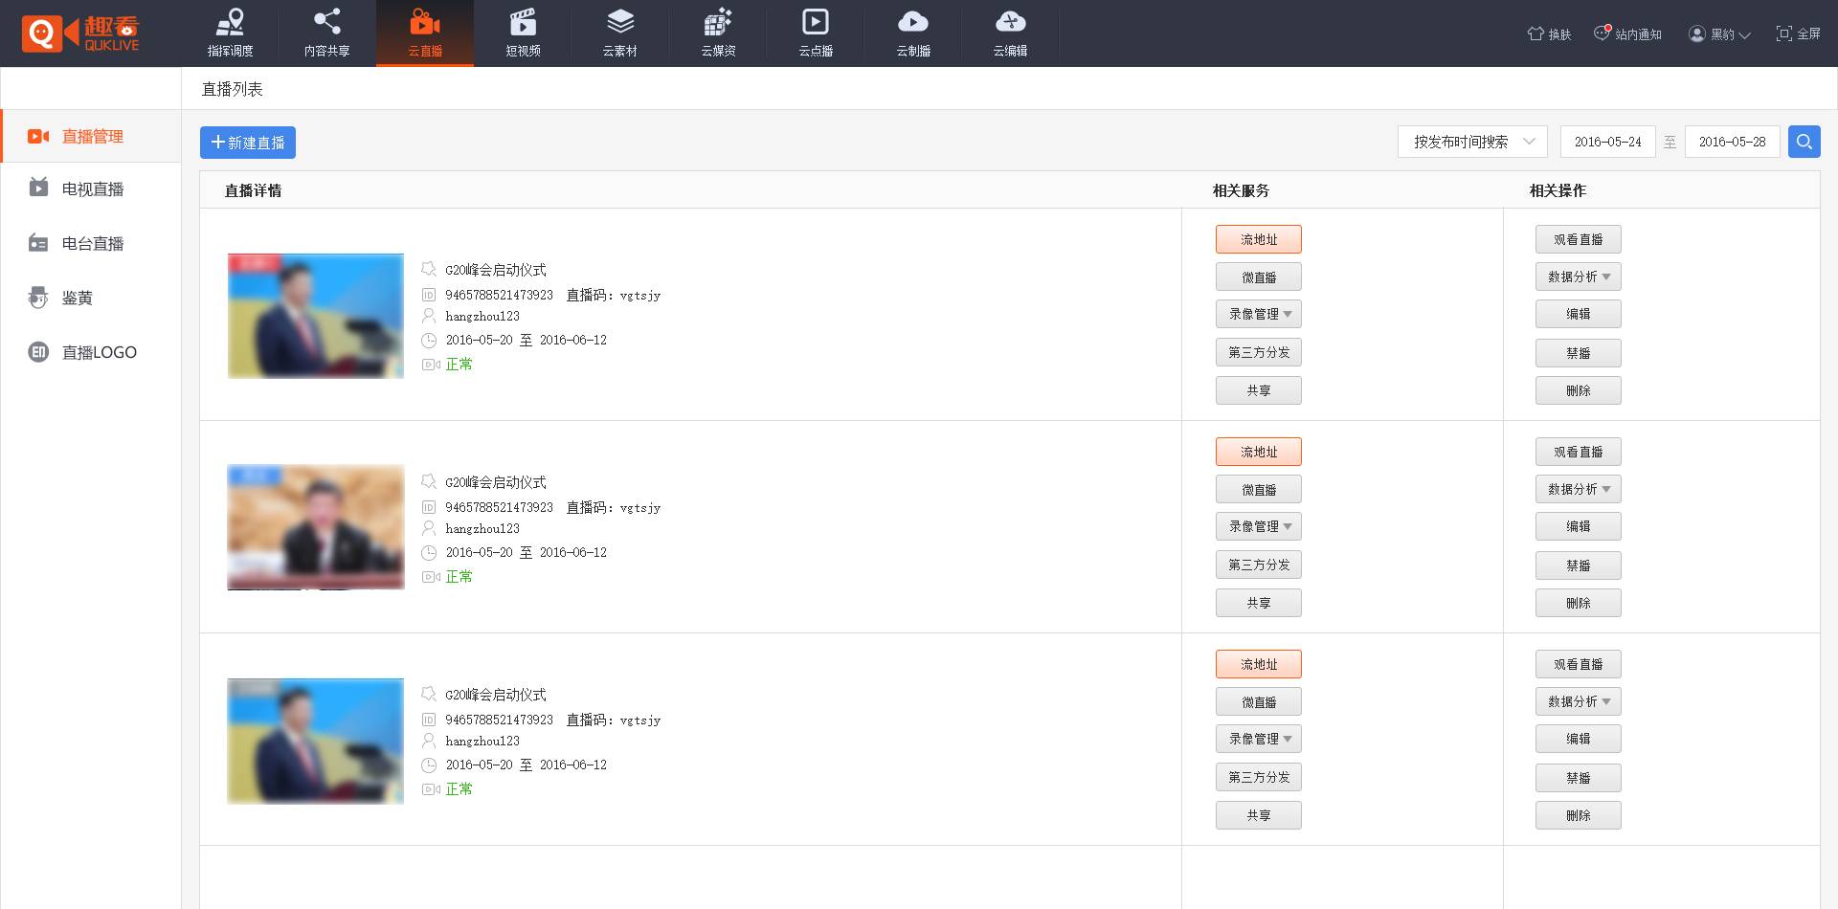Expand 数据分析 dropdown in third row
The width and height of the screenshot is (1838, 909).
tap(1579, 701)
